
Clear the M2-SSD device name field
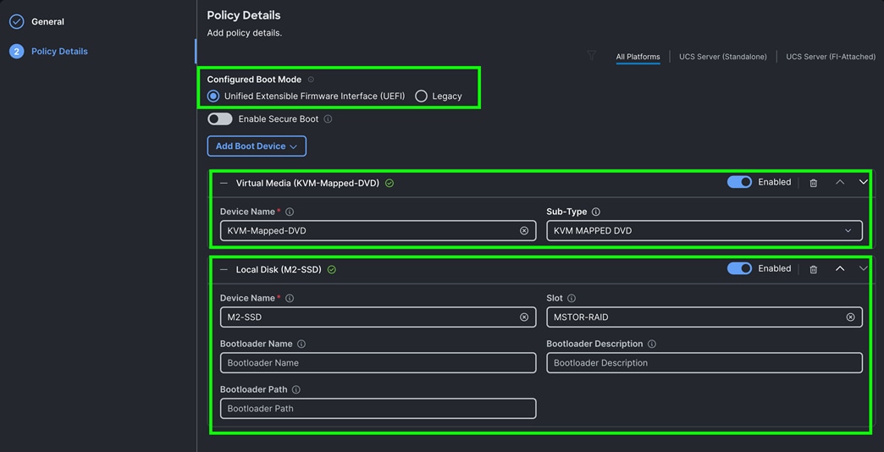[x=524, y=317]
